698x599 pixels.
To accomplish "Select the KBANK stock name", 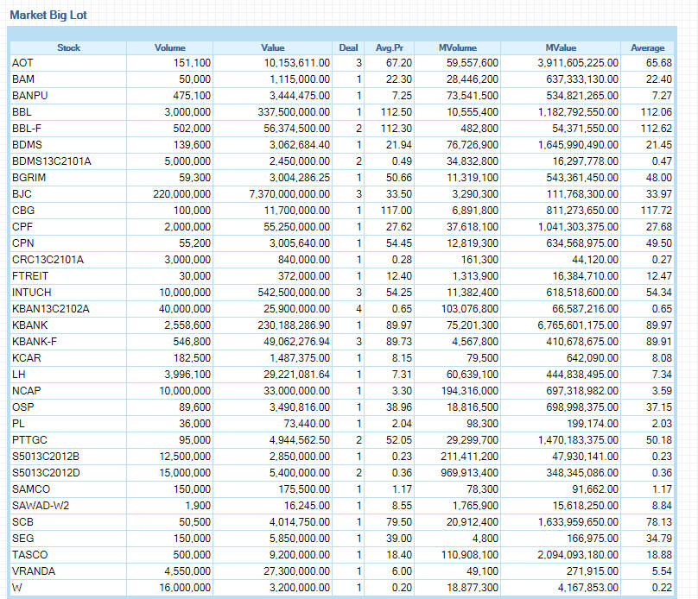I will click(x=30, y=325).
